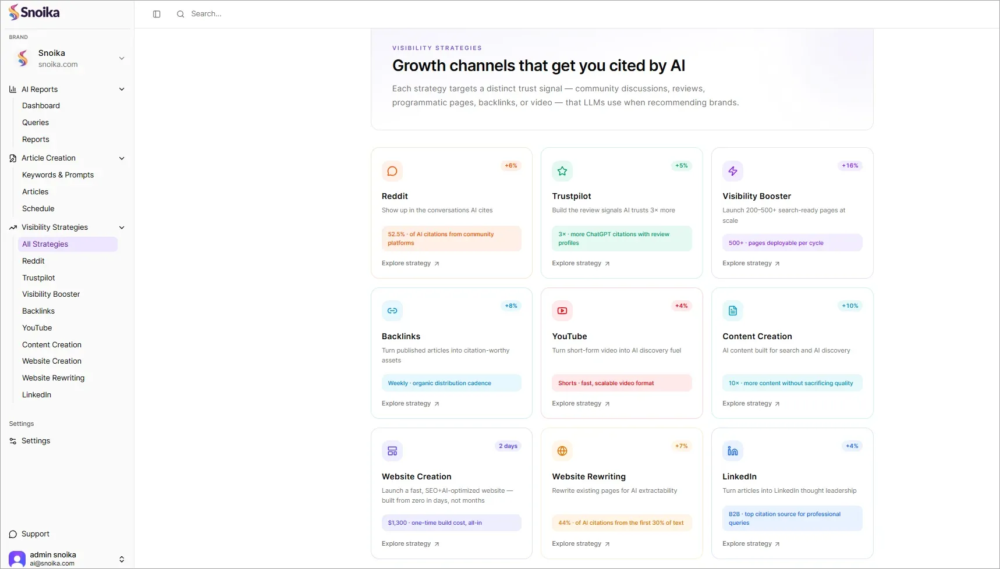The height and width of the screenshot is (569, 1000).
Task: Click the Support chat icon
Action: [13, 534]
